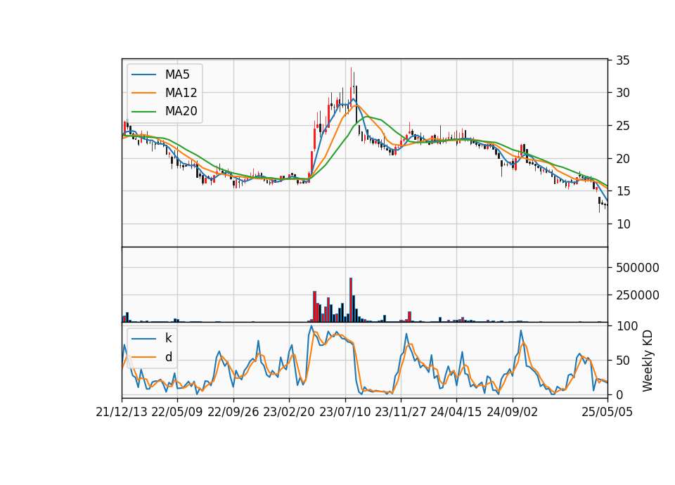Click the 25/05/05 date label

(607, 412)
